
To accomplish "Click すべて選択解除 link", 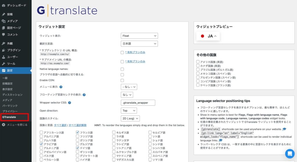I will click(77, 125).
